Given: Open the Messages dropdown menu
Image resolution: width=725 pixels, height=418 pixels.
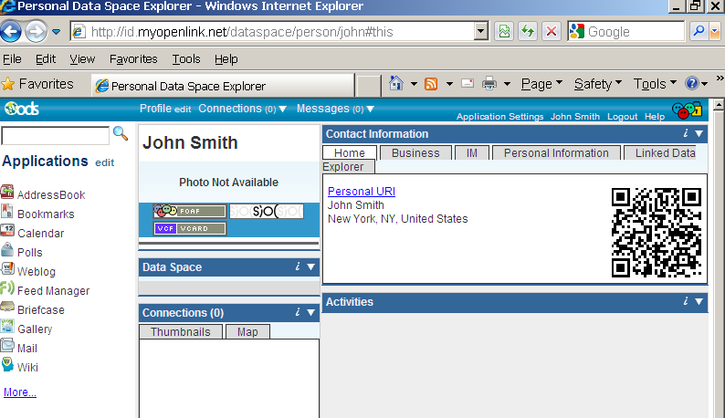Looking at the screenshot, I should click(371, 110).
